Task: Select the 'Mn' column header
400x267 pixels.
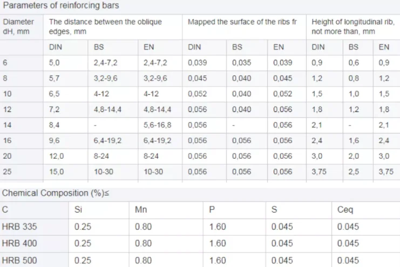Action: point(140,209)
